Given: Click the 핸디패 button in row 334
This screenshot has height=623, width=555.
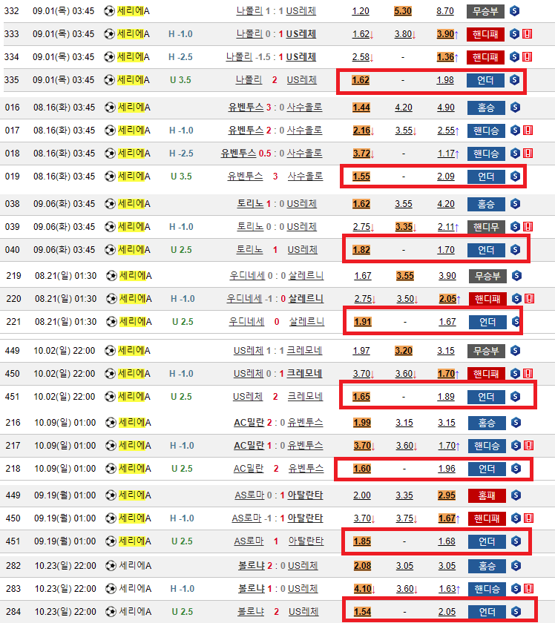Looking at the screenshot, I should (486, 57).
